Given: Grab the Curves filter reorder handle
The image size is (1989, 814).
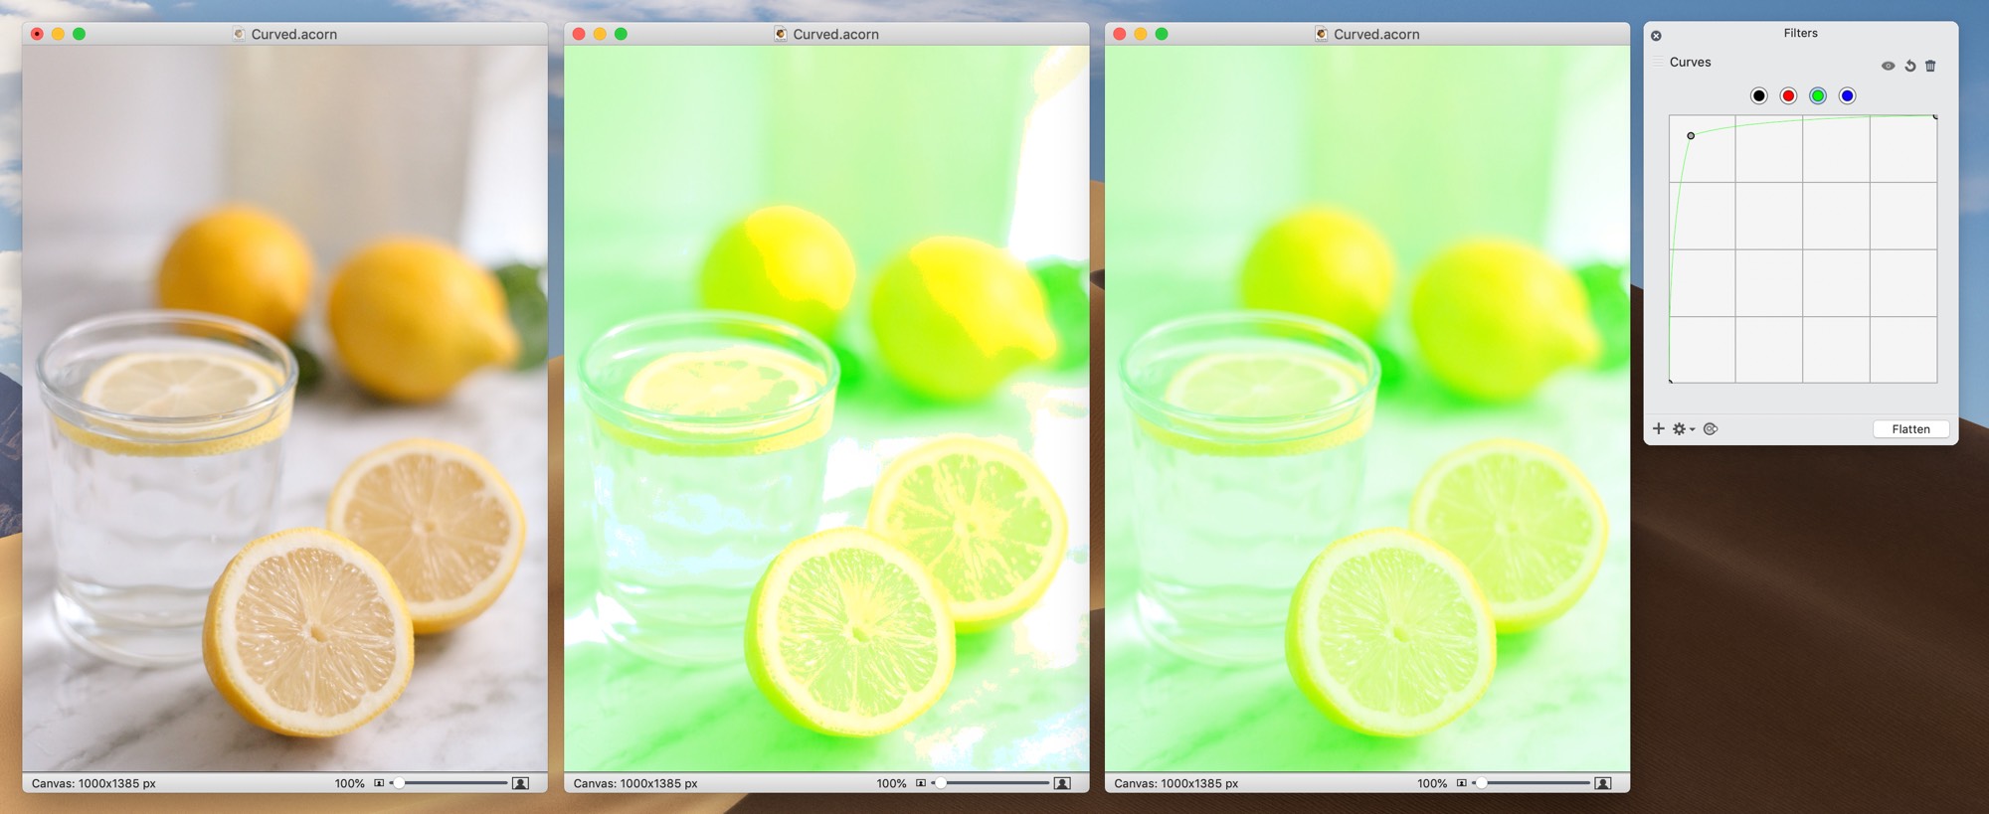Looking at the screenshot, I should tap(1658, 62).
